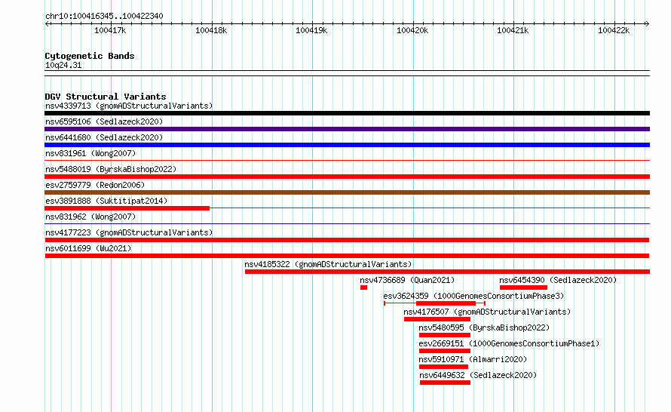Click the red nsv6011699 variant bar
671x412 pixels.
tap(347, 256)
